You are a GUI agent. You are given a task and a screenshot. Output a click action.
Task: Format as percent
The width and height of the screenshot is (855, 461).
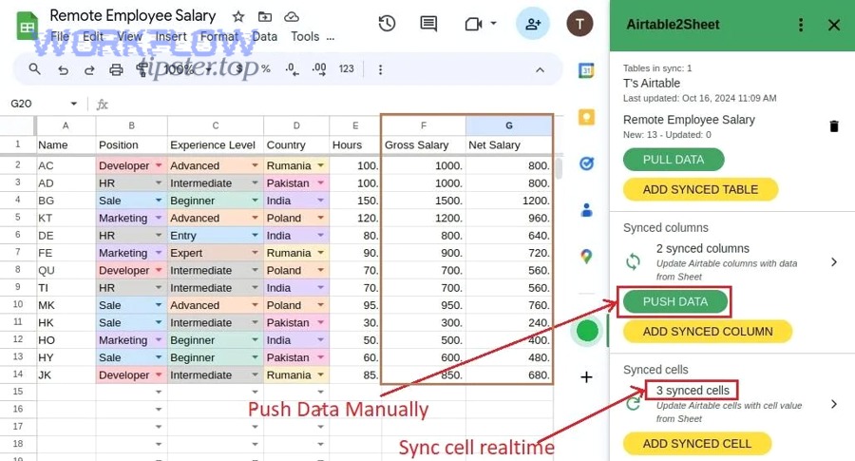pos(266,68)
